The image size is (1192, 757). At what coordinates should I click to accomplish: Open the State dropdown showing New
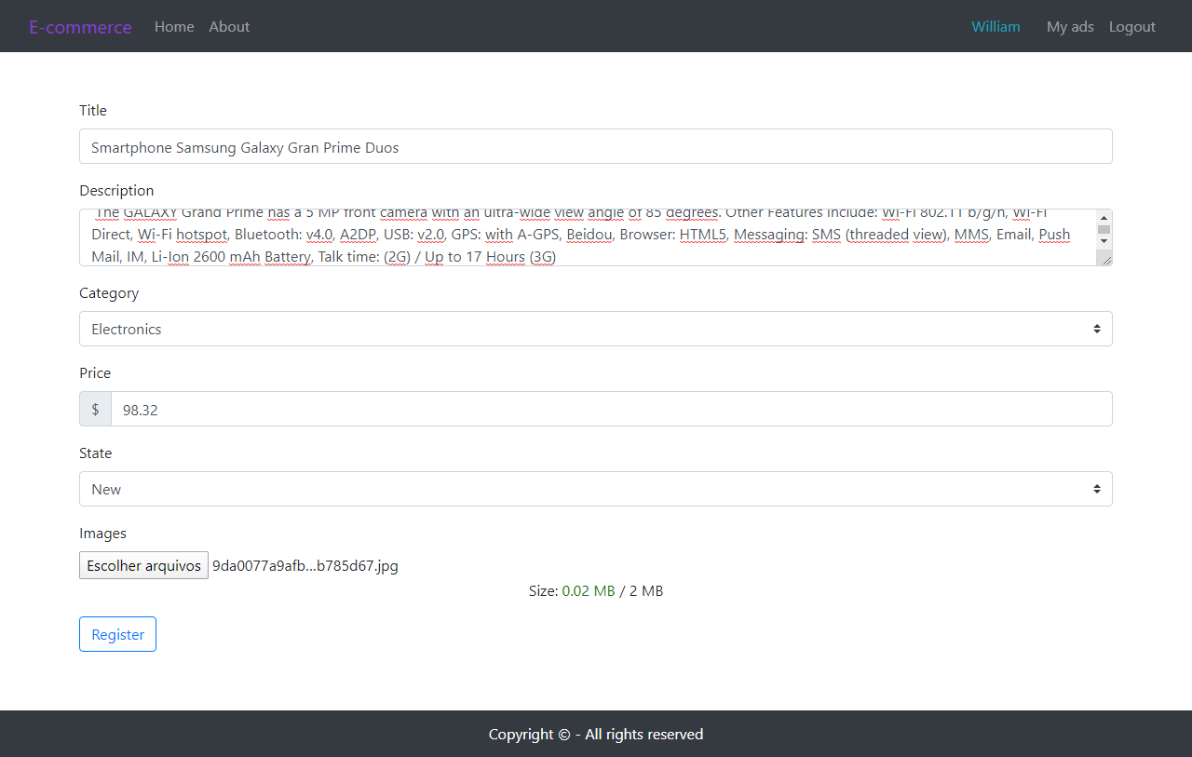(x=596, y=489)
